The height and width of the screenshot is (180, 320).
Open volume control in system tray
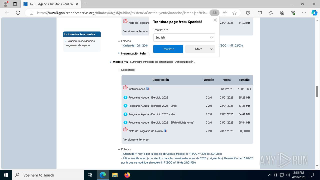tap(287, 175)
